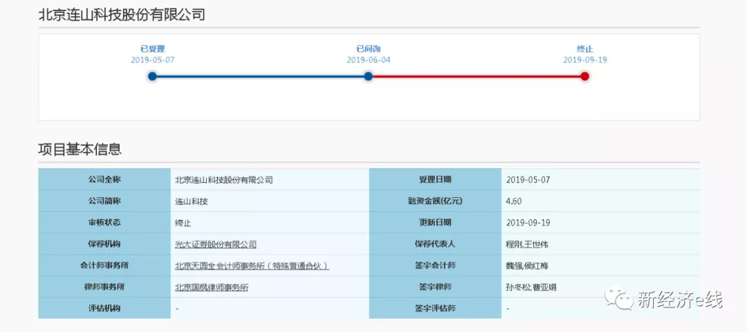This screenshot has height=332, width=747.
Task: Click the 更新日期 header cell
Action: tap(435, 223)
